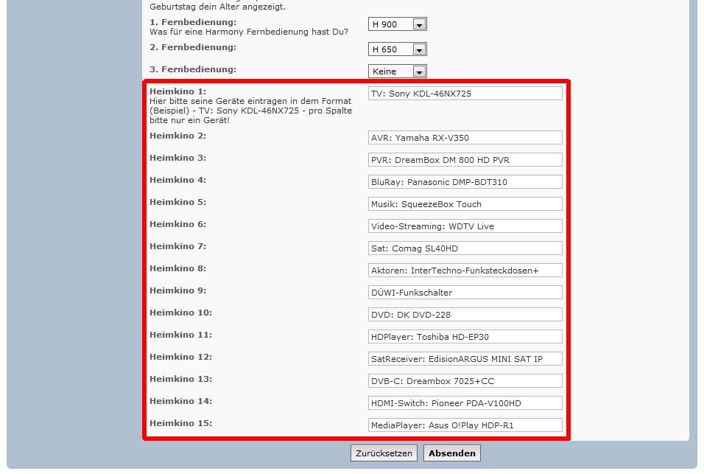
Task: Click into Heimkino 4 Panasonic BluRay field
Action: 465,182
